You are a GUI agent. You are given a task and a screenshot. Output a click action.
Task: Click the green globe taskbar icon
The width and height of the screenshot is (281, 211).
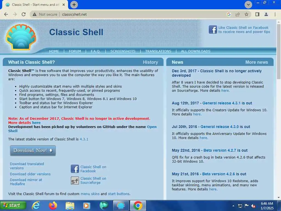(x=103, y=206)
